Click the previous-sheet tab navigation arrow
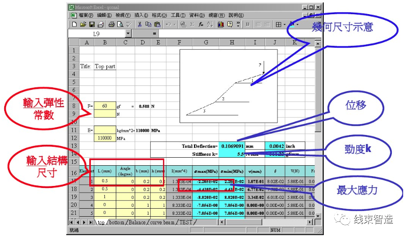Screen dimensions: 406x237 pyautogui.click(x=78, y=222)
